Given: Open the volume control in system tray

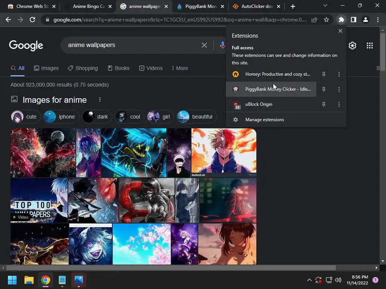Looking at the screenshot, I should tap(338, 280).
